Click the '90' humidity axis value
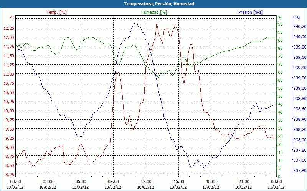Viewport: 307px width, 191px height. click(x=281, y=32)
